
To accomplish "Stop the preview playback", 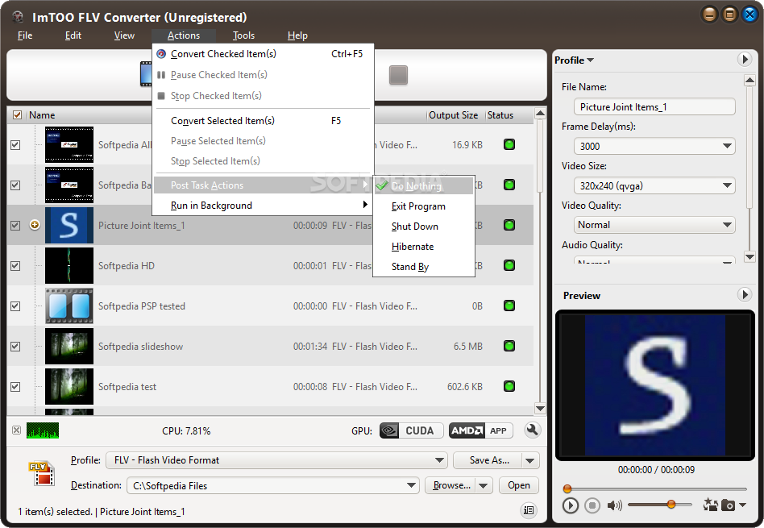I will 592,505.
